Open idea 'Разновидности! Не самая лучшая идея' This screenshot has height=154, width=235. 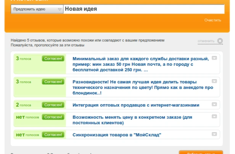[x=143, y=87]
